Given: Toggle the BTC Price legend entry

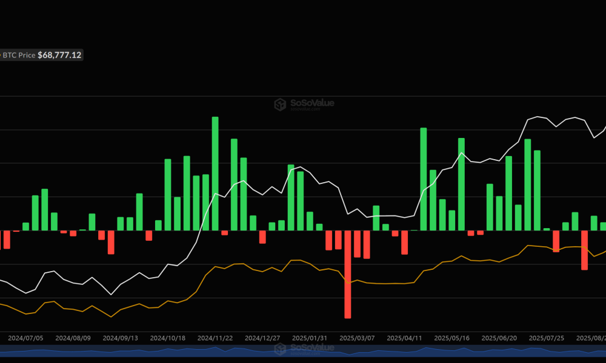Looking at the screenshot, I should click(x=18, y=55).
